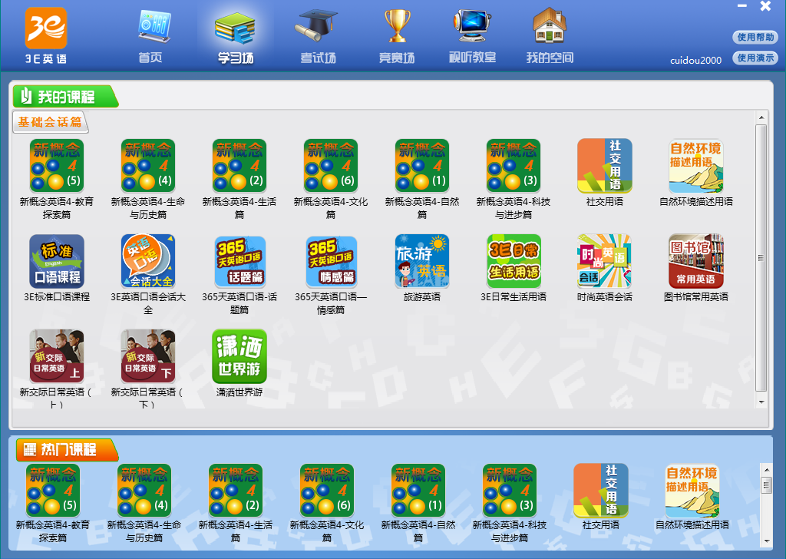786x559 pixels.
Task: Switch to the 考试场 exam tab
Action: tap(317, 36)
